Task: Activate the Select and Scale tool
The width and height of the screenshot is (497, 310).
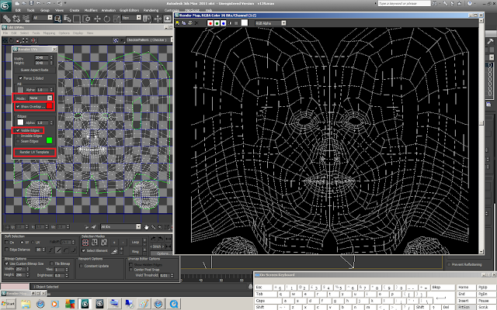Action: [x=116, y=19]
